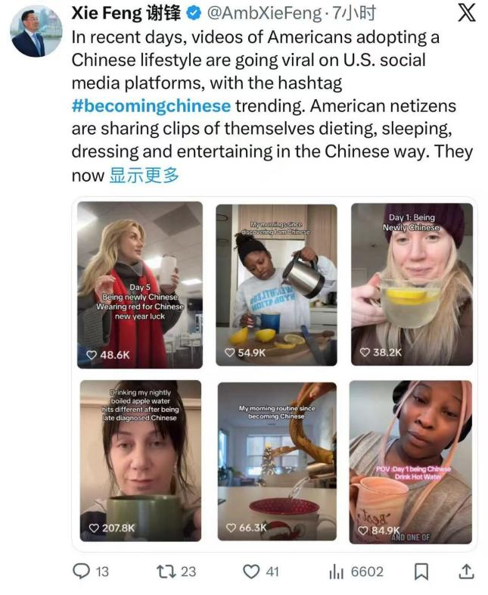Expand post with 显示更多 link
Viewport: 488px width, 595px height.
click(x=144, y=175)
